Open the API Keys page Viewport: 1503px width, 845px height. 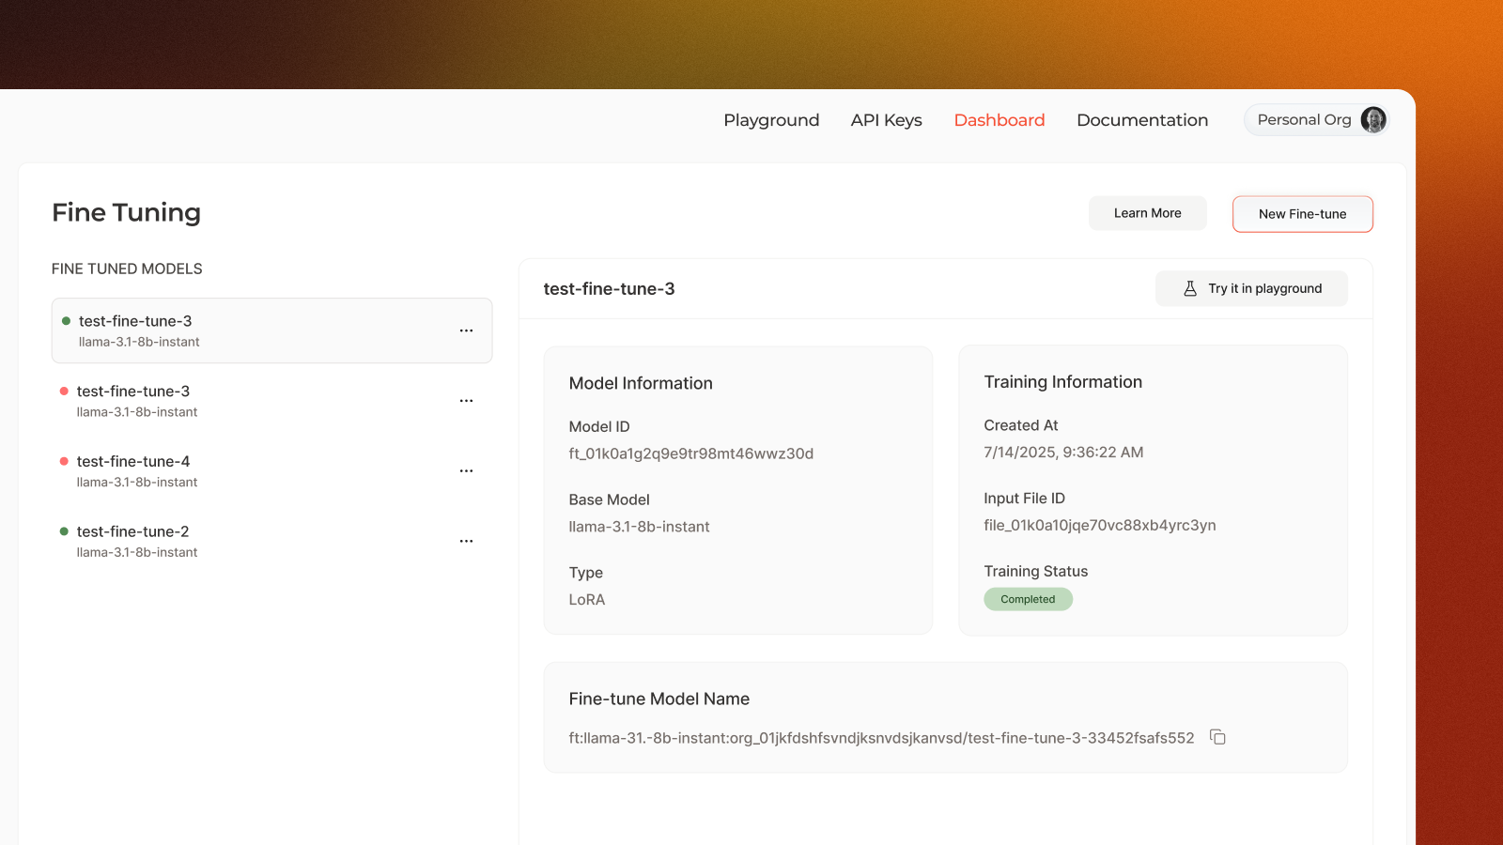[x=886, y=120]
